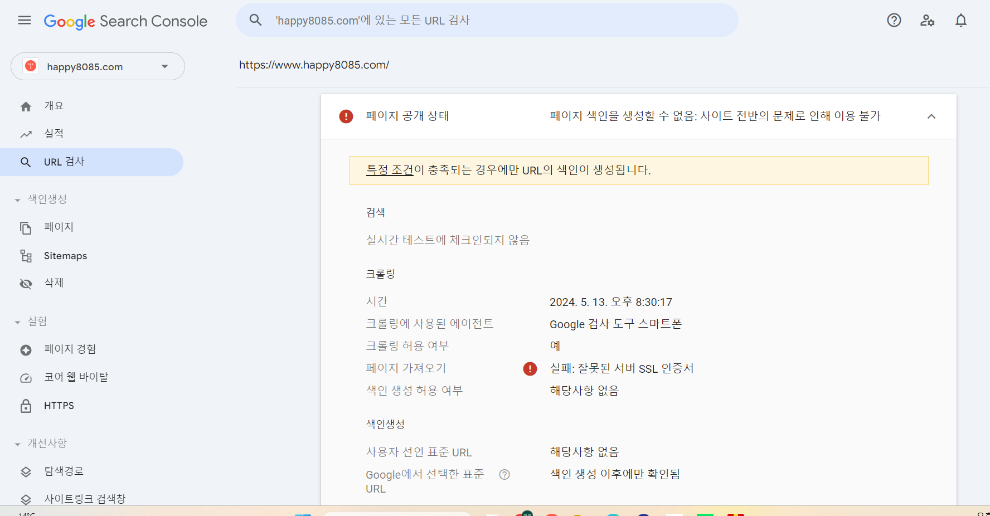Open the help question mark icon
Screen dimensions: 990x516
894,20
